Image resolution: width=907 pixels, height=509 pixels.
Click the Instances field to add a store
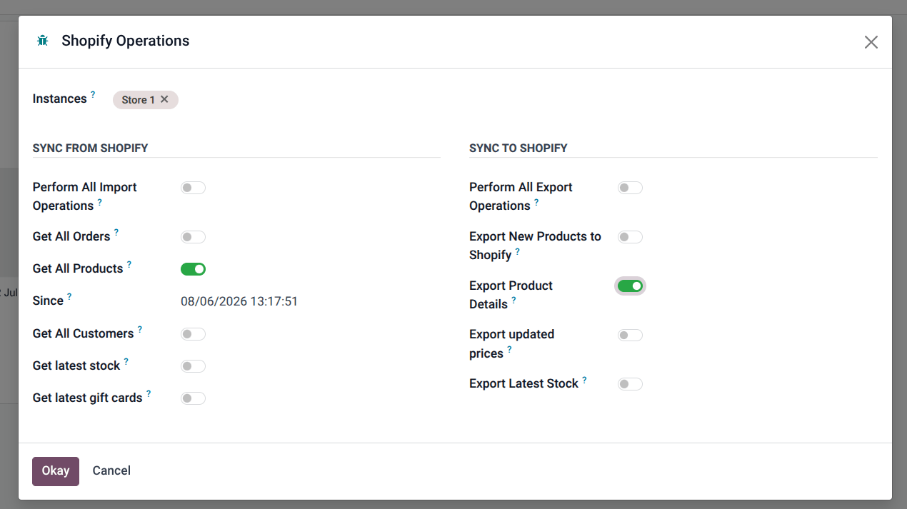point(307,99)
